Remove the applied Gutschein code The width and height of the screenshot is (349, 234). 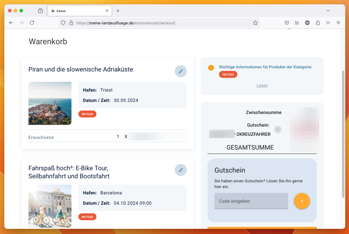[x=278, y=129]
